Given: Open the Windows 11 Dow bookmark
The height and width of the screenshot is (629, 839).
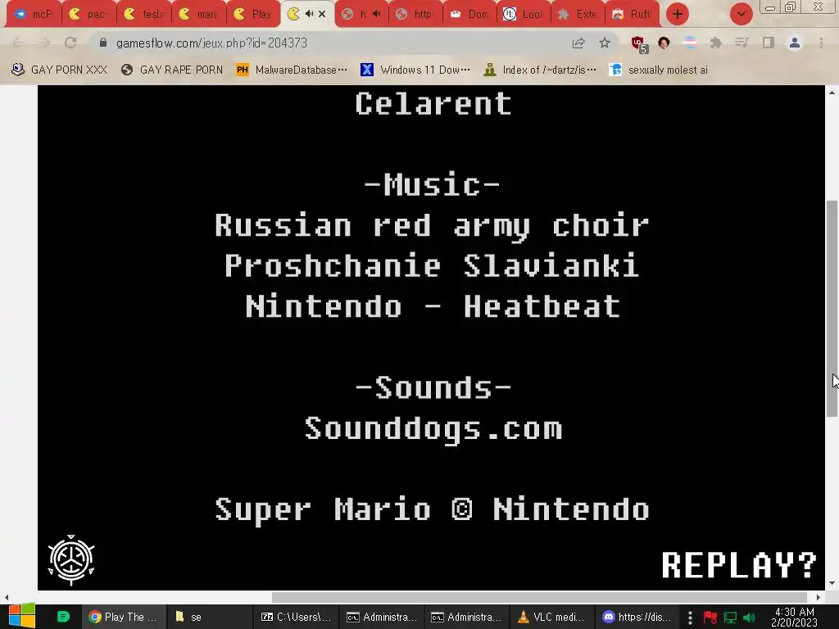Looking at the screenshot, I should (x=415, y=70).
